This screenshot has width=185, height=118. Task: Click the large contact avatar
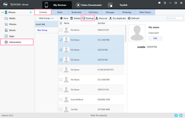click(137, 33)
